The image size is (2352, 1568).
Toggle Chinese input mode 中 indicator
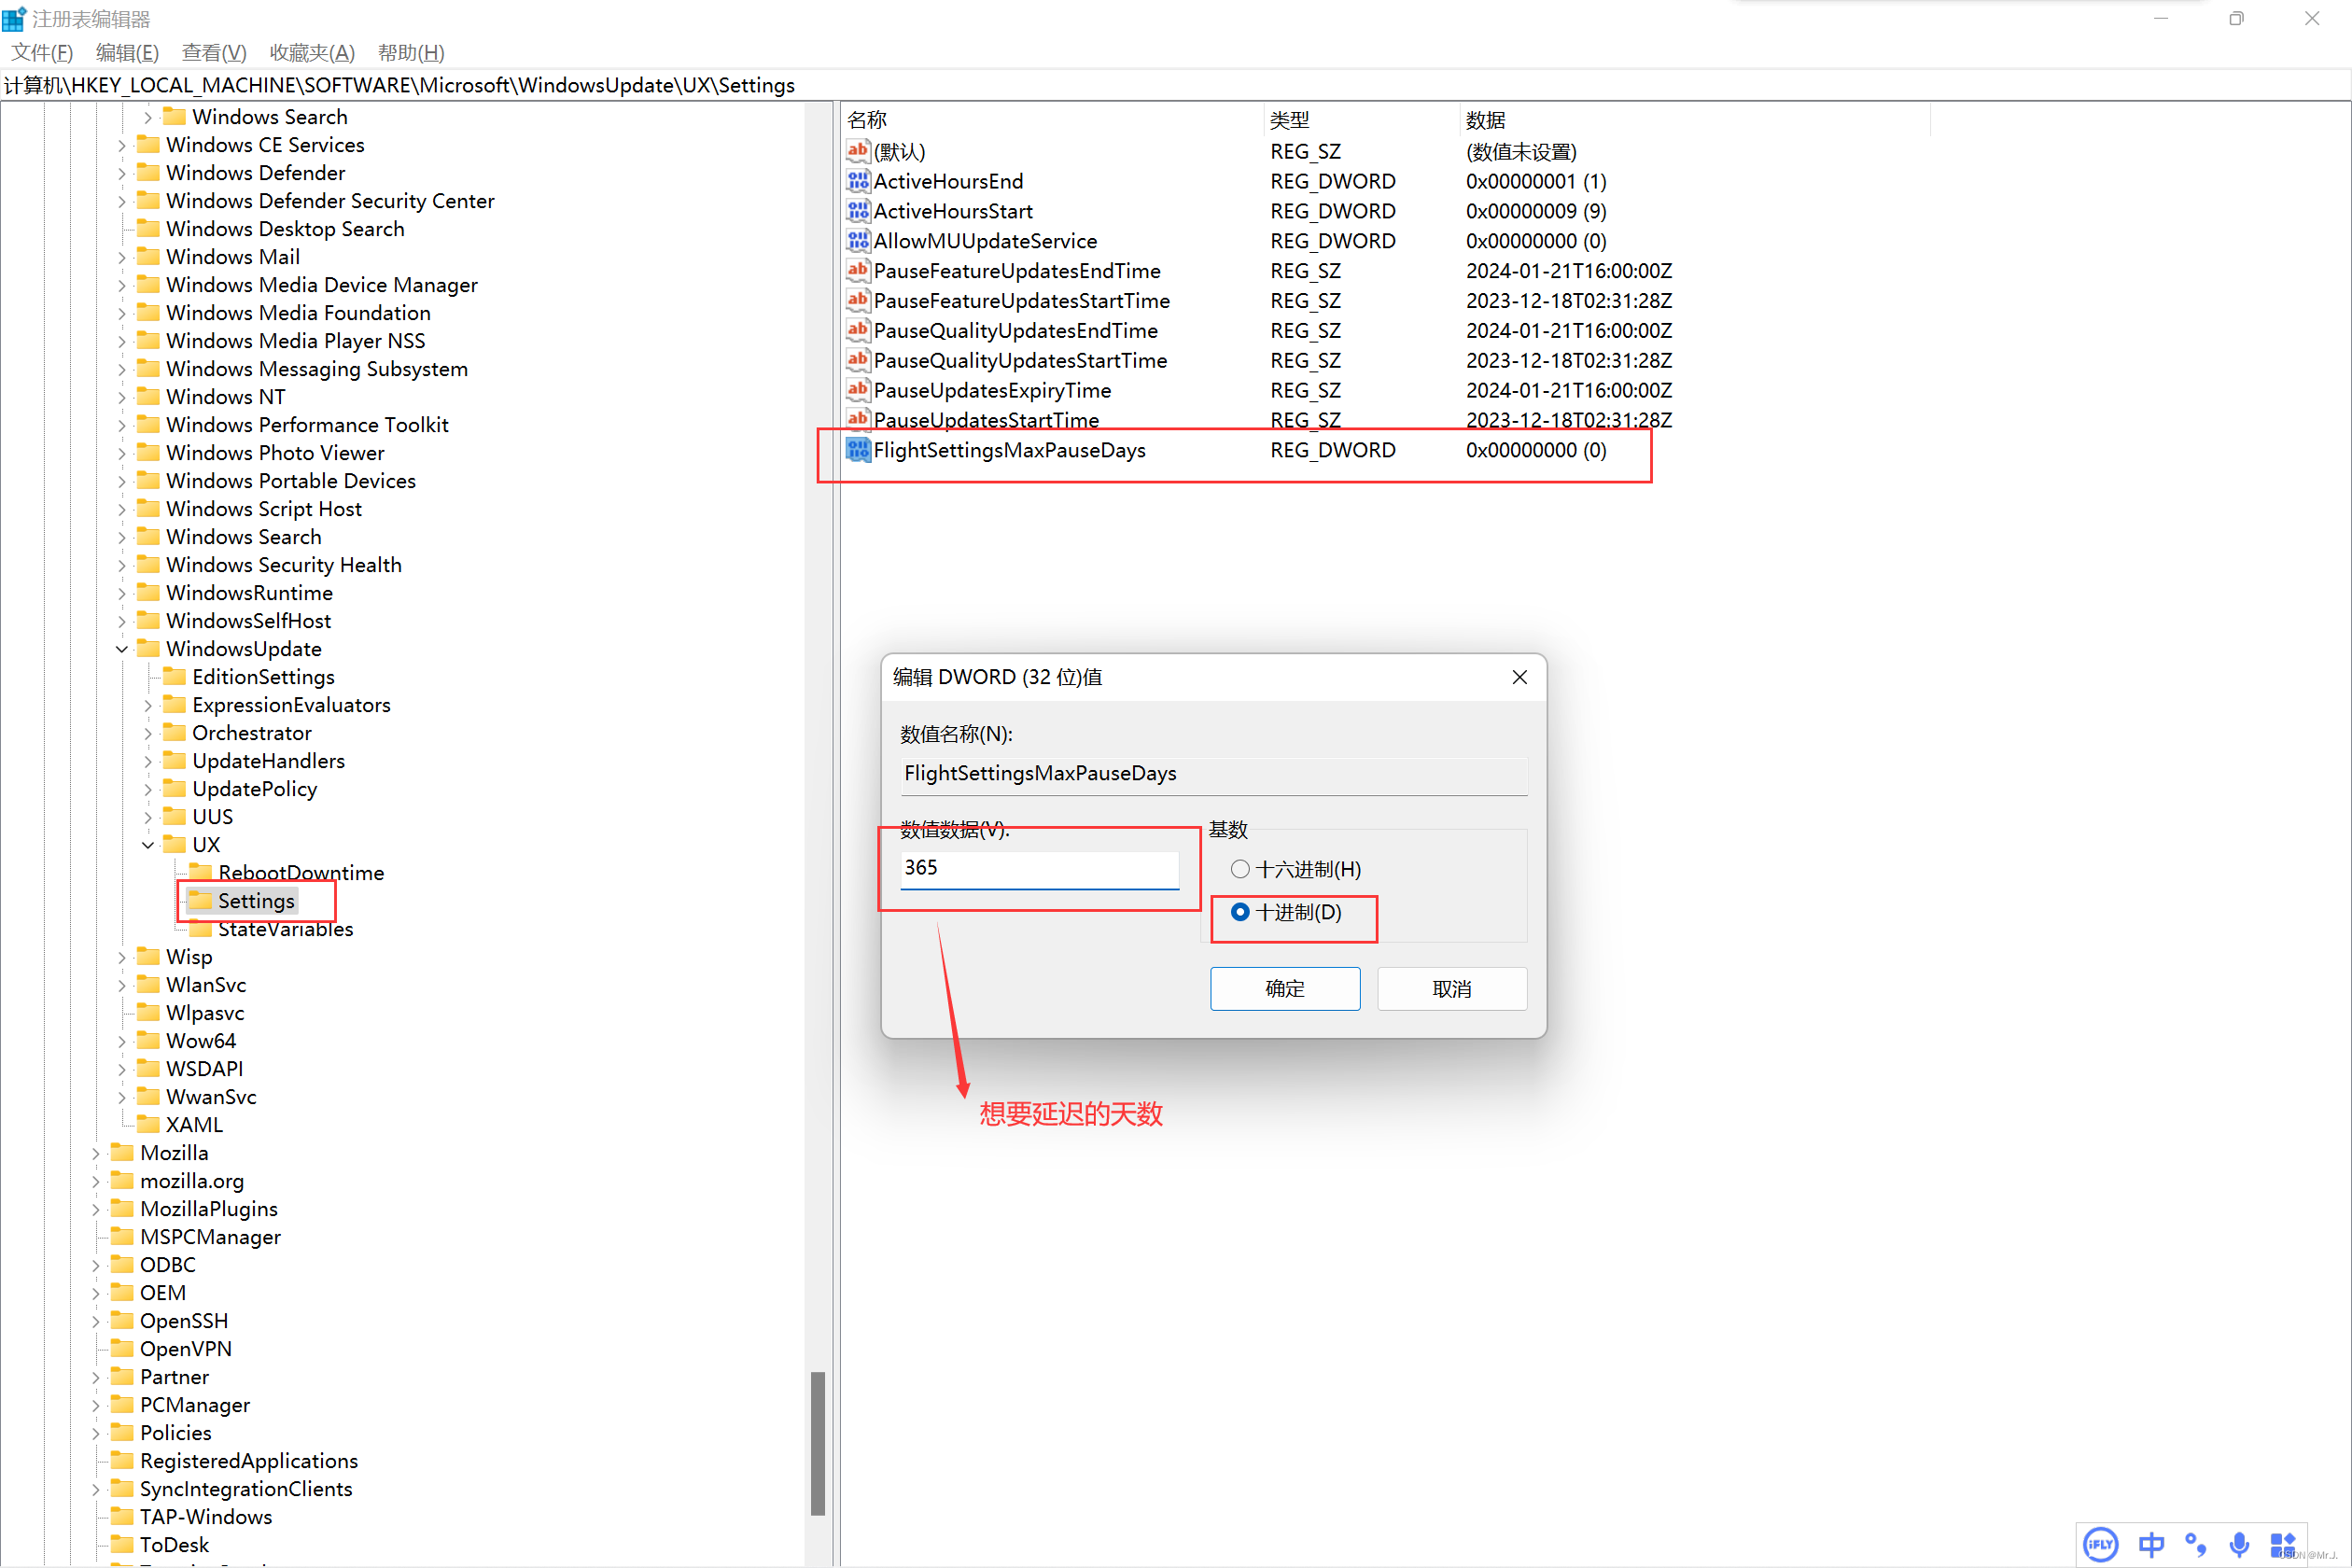tap(2151, 1544)
